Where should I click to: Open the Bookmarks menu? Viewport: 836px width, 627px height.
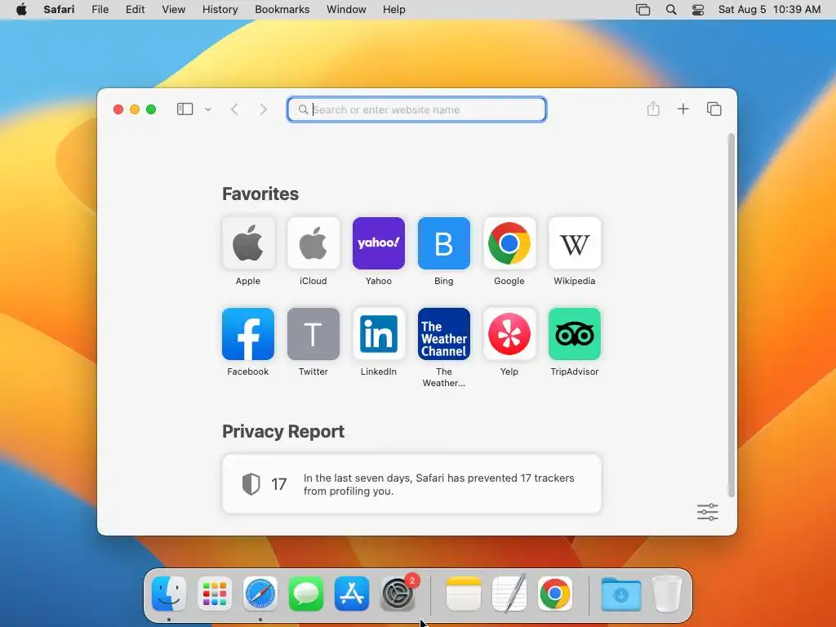[x=282, y=10]
